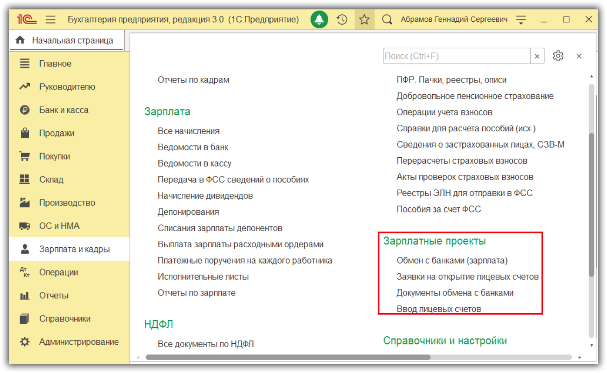The height and width of the screenshot is (373, 607).
Task: Open Платежные поручения на каждого работника
Action: [x=245, y=261]
